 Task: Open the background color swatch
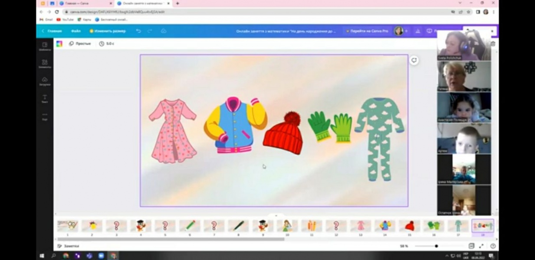pyautogui.click(x=59, y=44)
